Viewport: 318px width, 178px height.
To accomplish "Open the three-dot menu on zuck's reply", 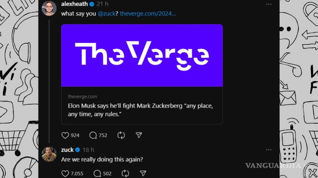I will [x=269, y=149].
